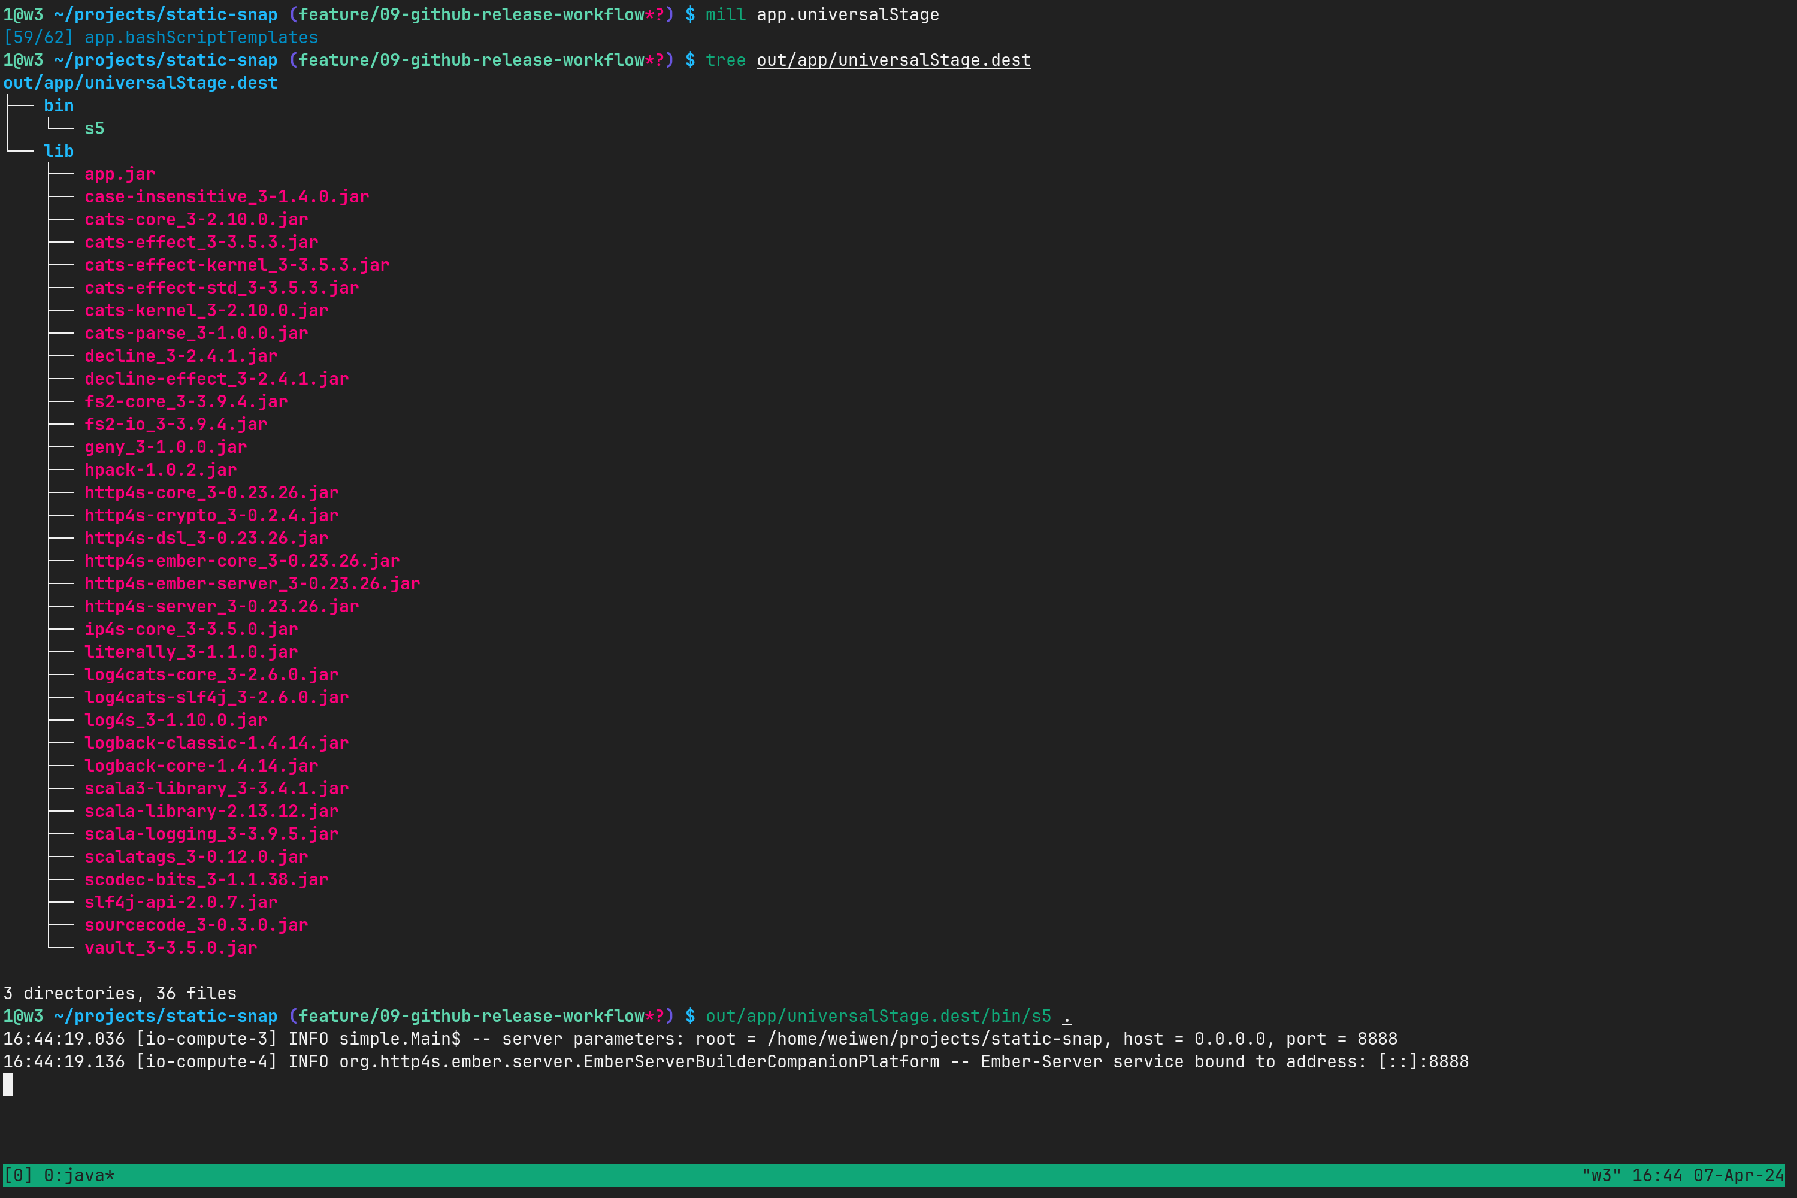Click the root path /home/weiwen/projects/static-snap in log
This screenshot has width=1797, height=1198.
934,1039
